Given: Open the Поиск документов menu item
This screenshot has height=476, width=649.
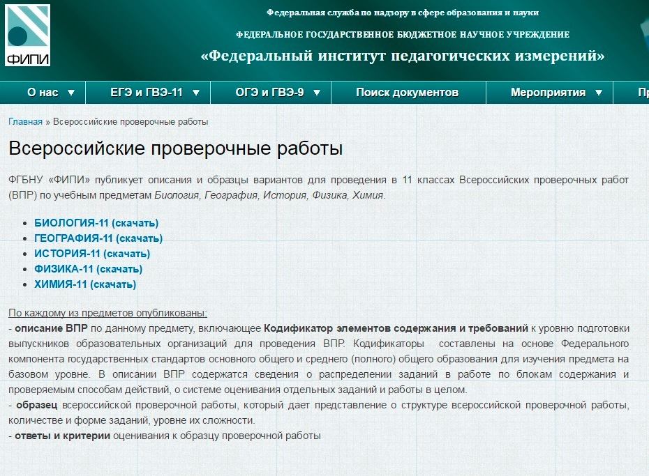Looking at the screenshot, I should tap(407, 93).
